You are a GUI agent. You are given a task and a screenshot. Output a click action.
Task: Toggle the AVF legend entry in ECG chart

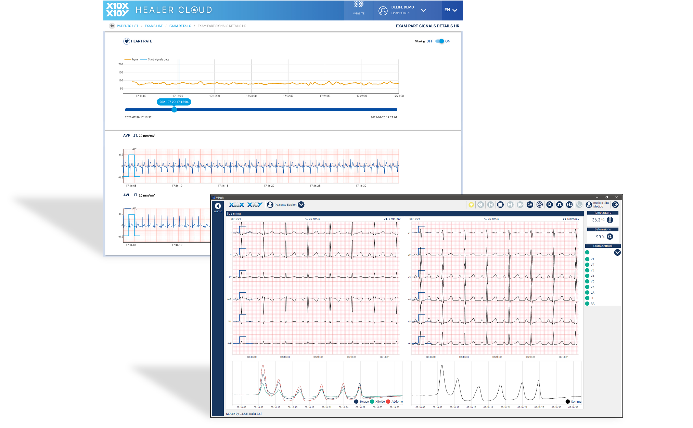tap(131, 149)
